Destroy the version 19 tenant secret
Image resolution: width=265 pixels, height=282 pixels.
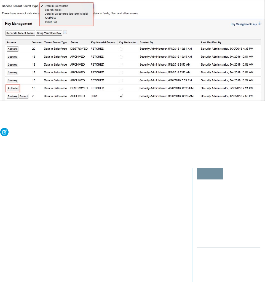12,57
